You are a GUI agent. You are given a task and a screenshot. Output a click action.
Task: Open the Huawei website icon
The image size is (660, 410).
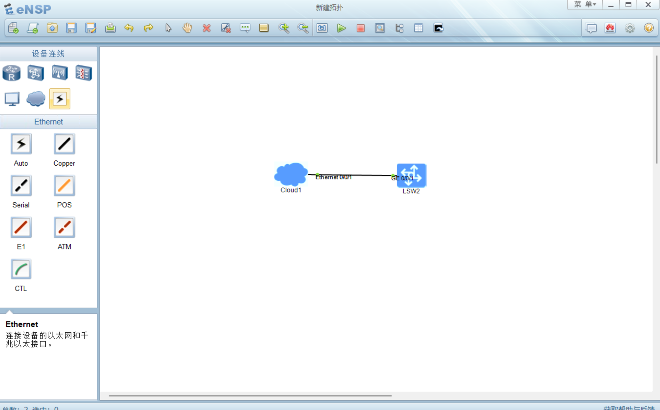[x=610, y=28]
